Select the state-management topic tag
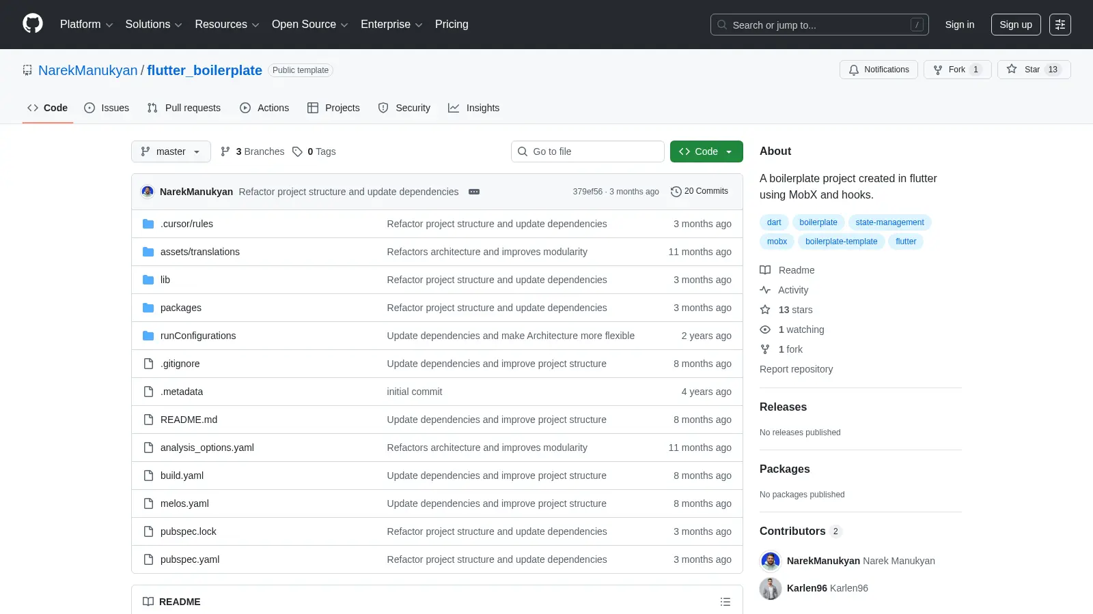This screenshot has height=614, width=1093. 889,222
